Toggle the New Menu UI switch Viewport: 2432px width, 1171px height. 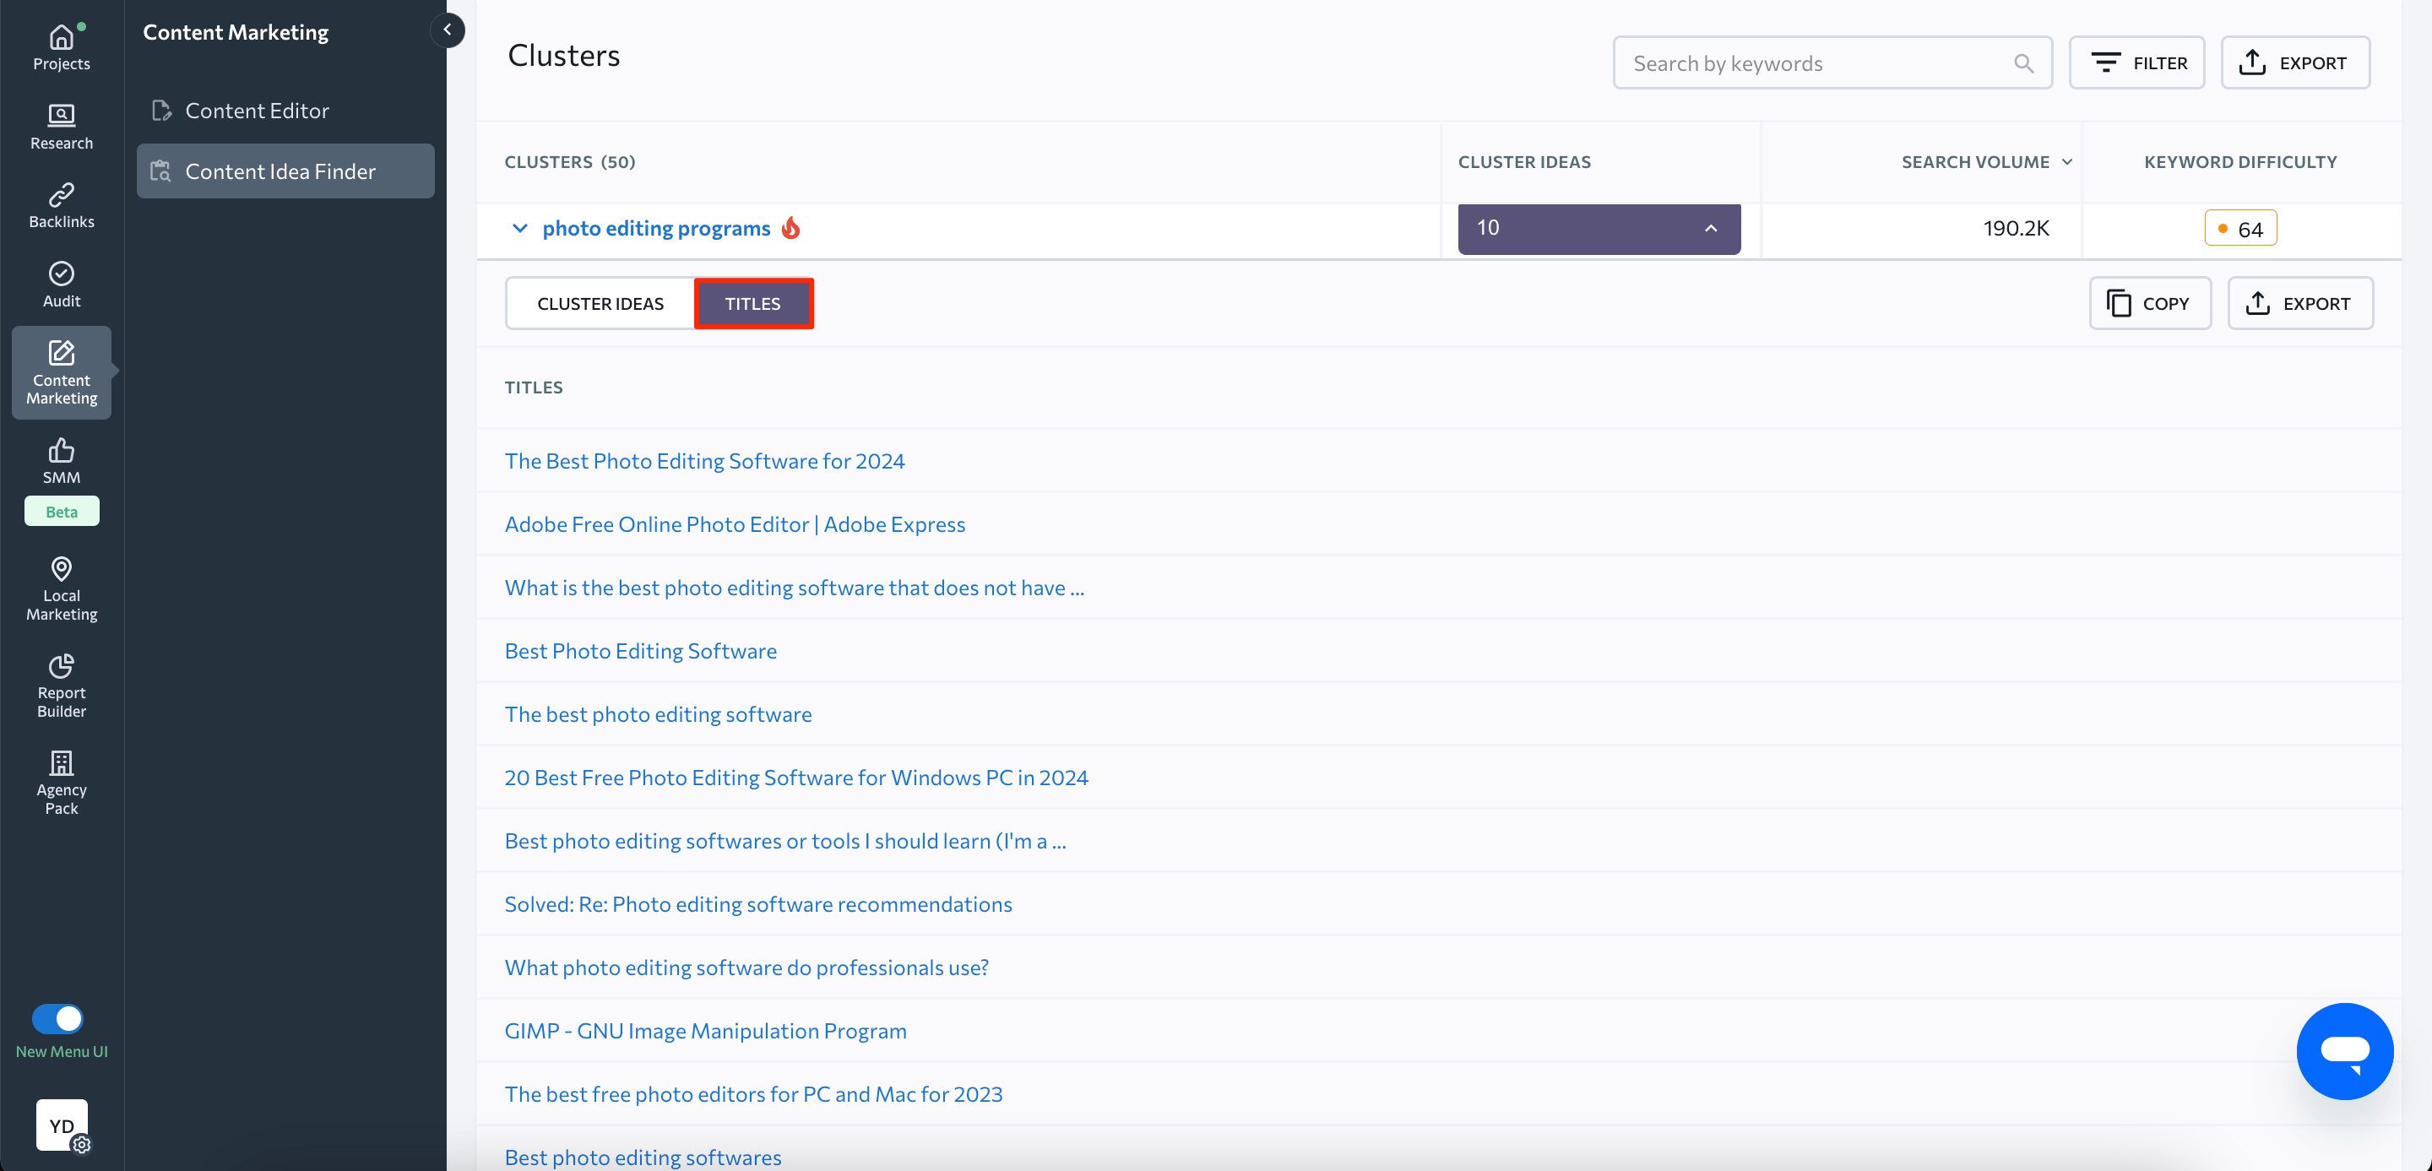coord(57,1018)
